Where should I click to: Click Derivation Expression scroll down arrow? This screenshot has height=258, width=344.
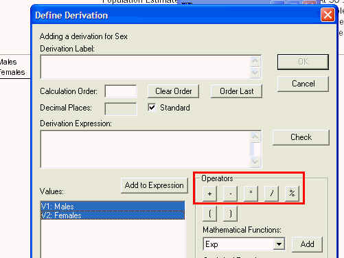[255, 161]
